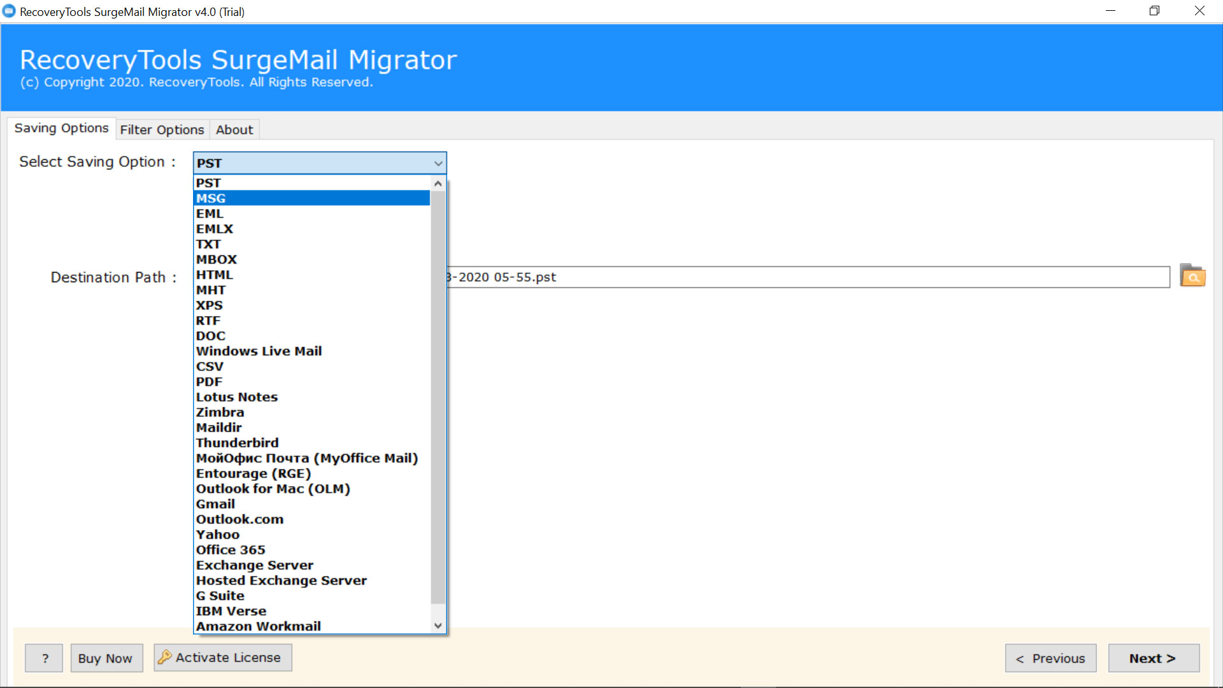Choose CSV saving format
Image resolution: width=1223 pixels, height=688 pixels.
[x=312, y=366]
